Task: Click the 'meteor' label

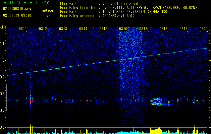Action: [48, 10]
